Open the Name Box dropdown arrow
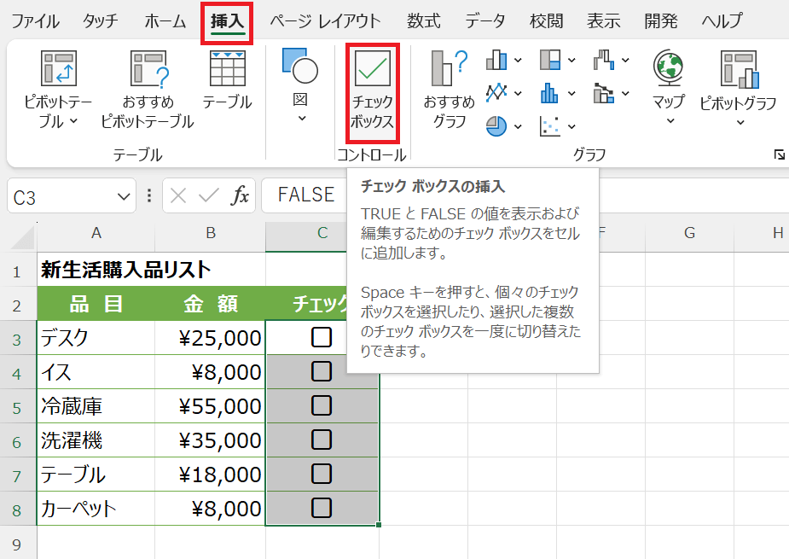The height and width of the screenshot is (559, 789). [121, 196]
